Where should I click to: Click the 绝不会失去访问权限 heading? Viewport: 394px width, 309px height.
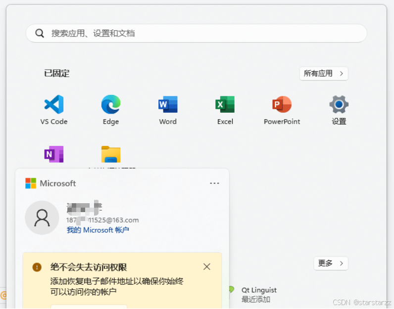pyautogui.click(x=89, y=267)
